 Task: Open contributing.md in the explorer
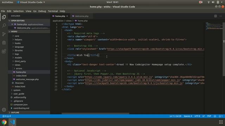pos(21,108)
